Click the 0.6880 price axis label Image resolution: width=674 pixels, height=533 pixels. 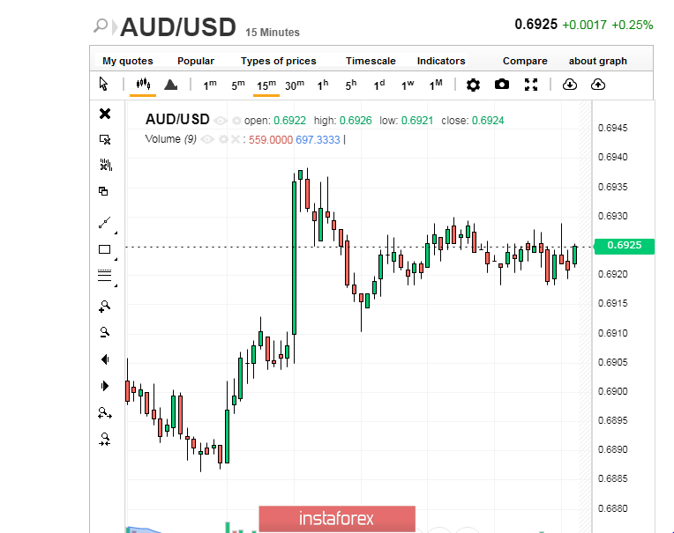612,508
